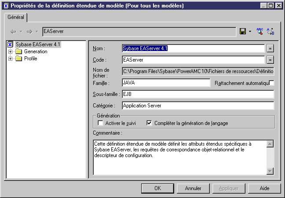The height and width of the screenshot is (198, 285).
Task: Maximize the properties dialog window
Action: (270, 6)
